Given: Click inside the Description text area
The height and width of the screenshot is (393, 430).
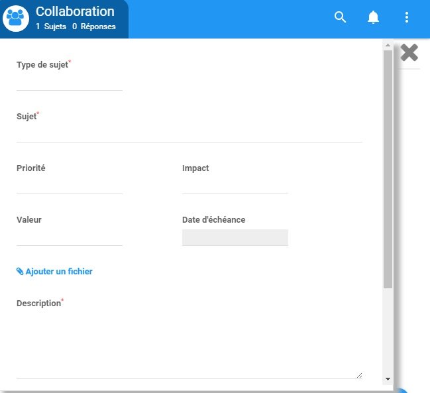Looking at the screenshot, I should coord(189,345).
